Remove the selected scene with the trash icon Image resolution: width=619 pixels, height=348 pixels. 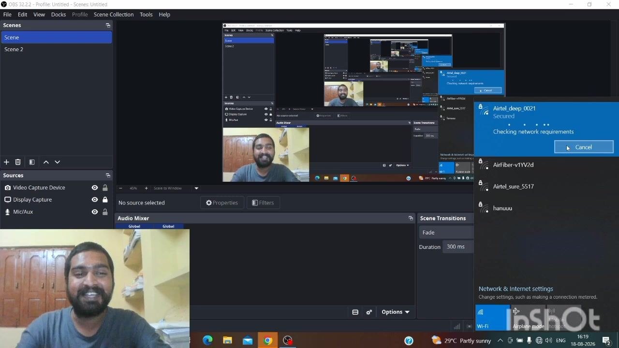point(18,162)
